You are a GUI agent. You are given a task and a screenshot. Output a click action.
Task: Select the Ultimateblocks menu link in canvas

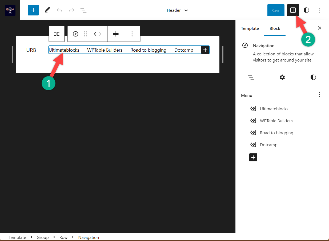tap(64, 50)
